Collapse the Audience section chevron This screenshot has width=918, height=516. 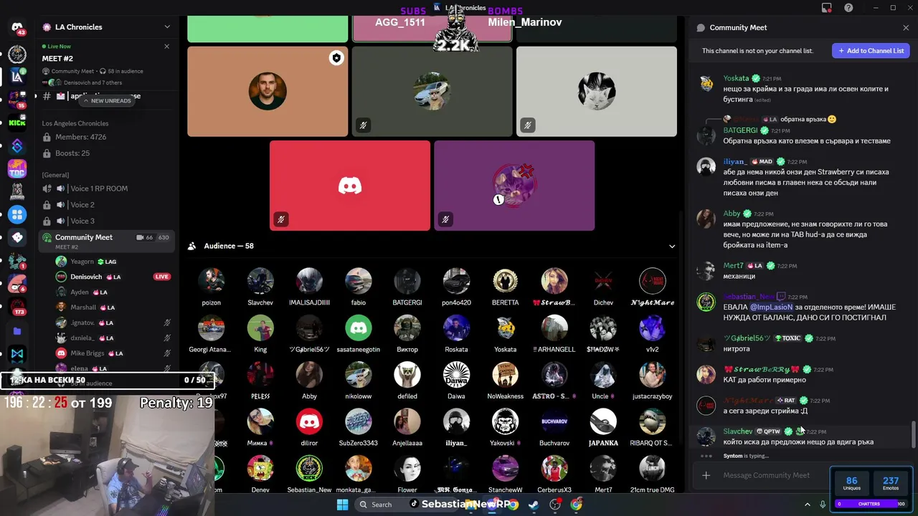coord(672,246)
